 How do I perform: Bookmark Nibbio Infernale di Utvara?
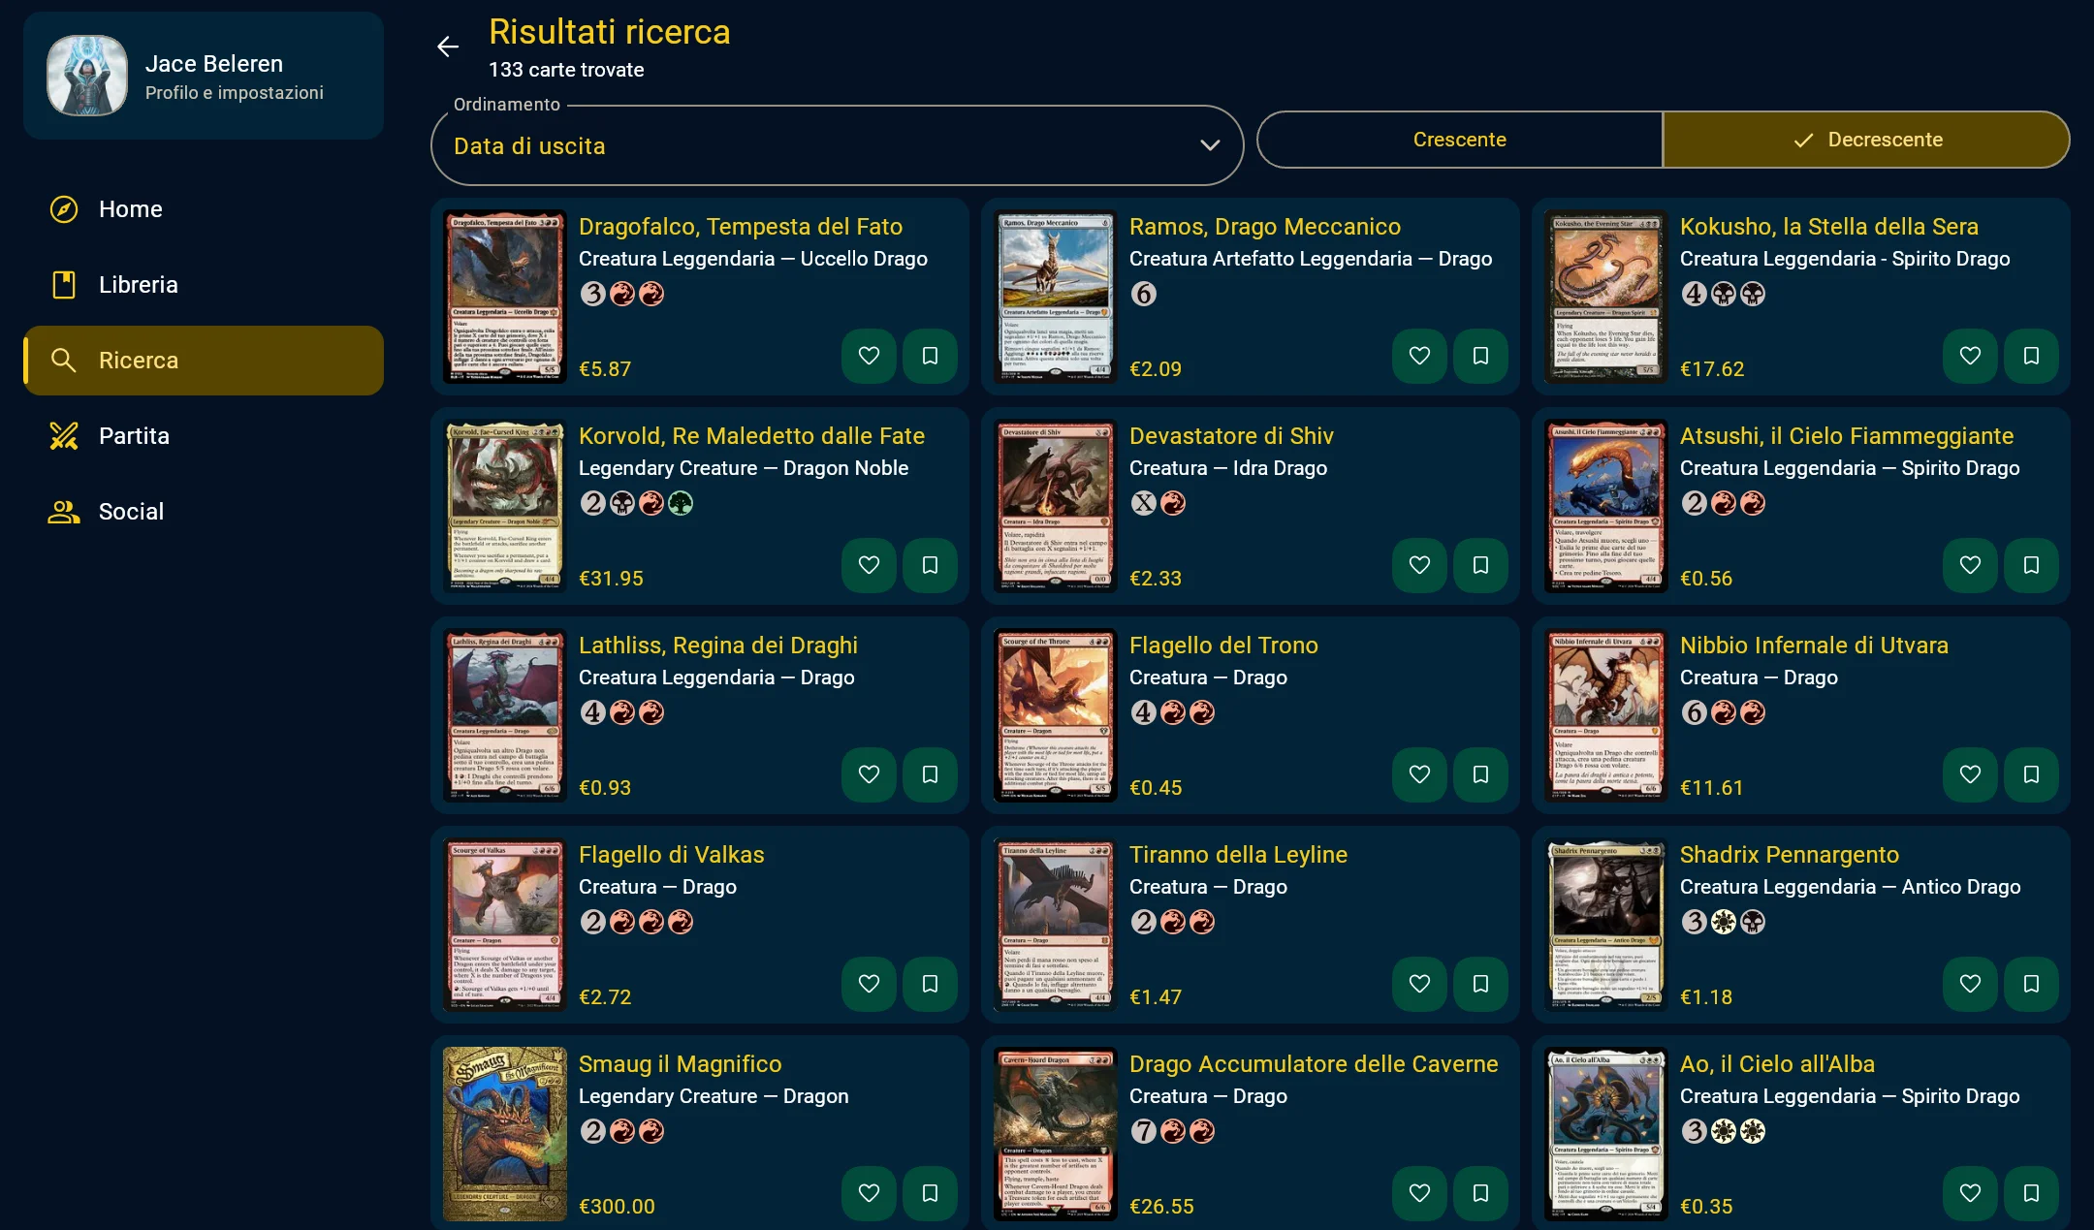pyautogui.click(x=2031, y=774)
